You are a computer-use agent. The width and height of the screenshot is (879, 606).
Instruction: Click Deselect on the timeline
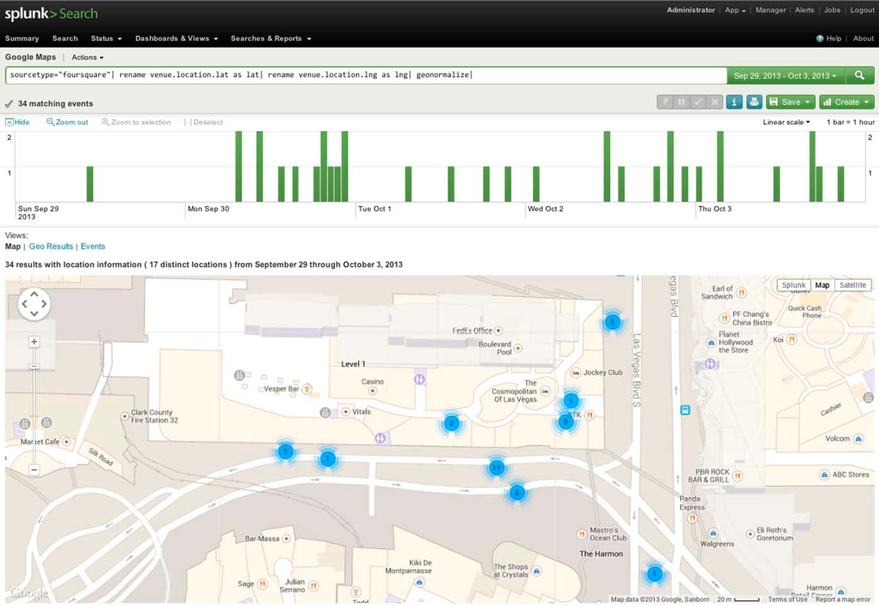(203, 122)
